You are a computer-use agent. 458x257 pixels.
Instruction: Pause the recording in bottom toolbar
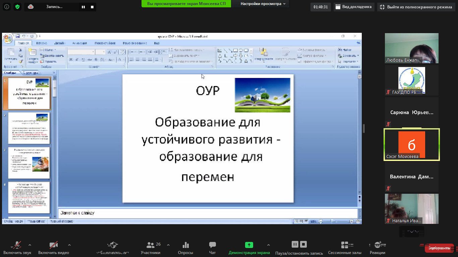[x=295, y=244]
